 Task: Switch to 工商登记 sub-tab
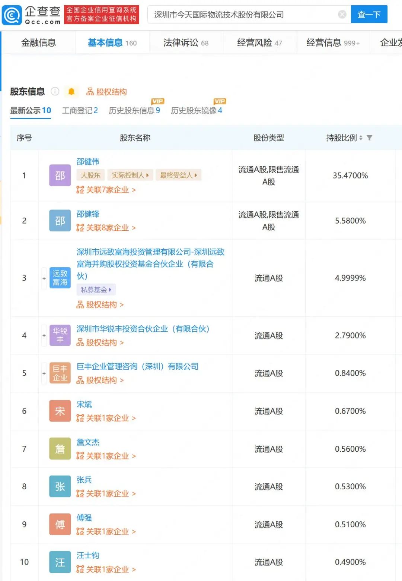[x=80, y=111]
